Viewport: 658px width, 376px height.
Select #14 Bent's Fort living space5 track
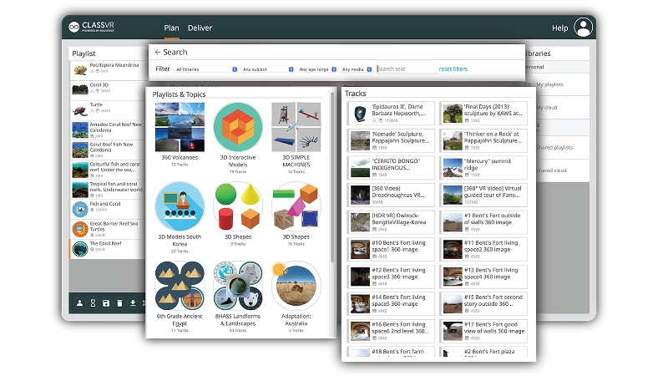pyautogui.click(x=391, y=304)
